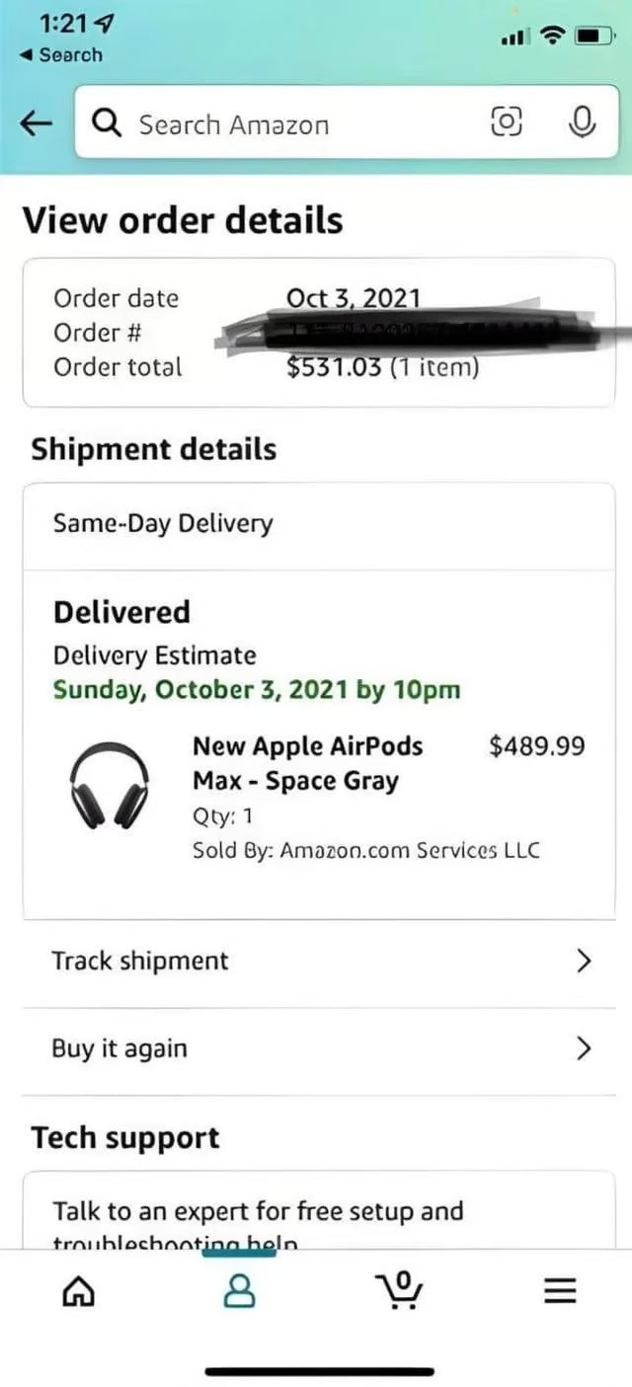Open the hamburger menu icon

point(559,1290)
